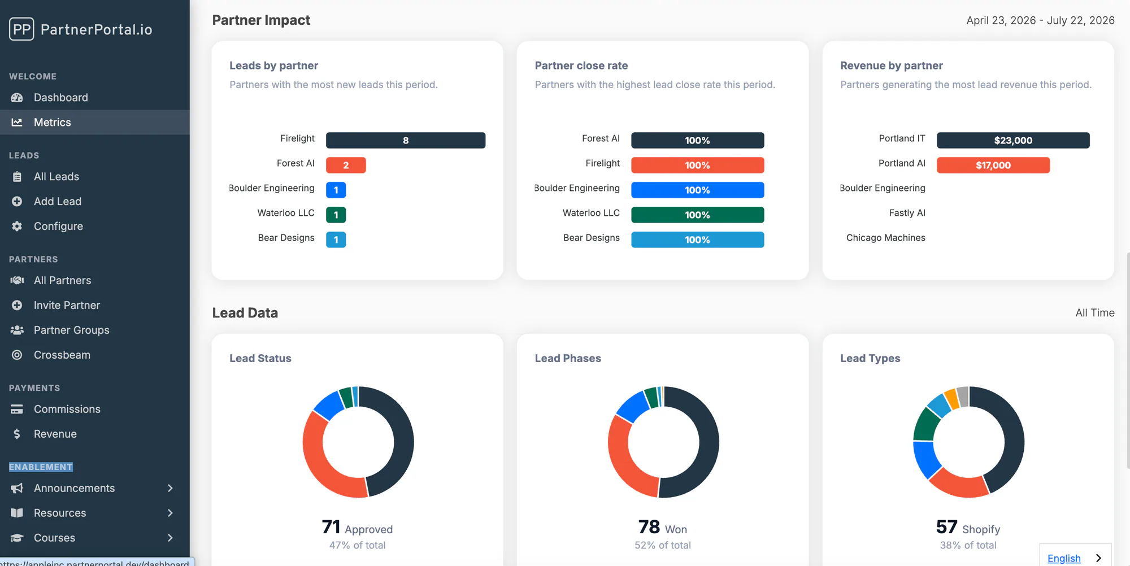This screenshot has width=1130, height=566.
Task: Select the Metrics menu item
Action: [95, 123]
